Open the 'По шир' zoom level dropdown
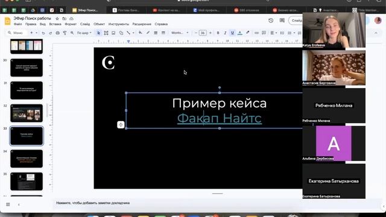Viewport: 386px width, 217px height. [x=84, y=33]
